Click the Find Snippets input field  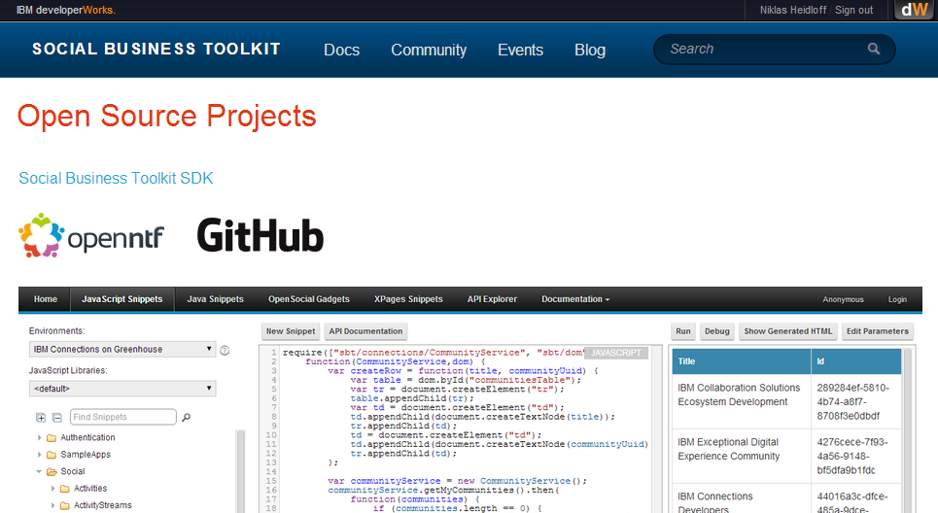click(x=123, y=417)
